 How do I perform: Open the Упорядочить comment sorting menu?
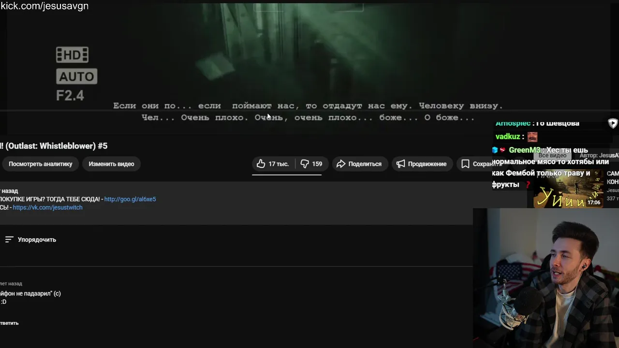[30, 240]
